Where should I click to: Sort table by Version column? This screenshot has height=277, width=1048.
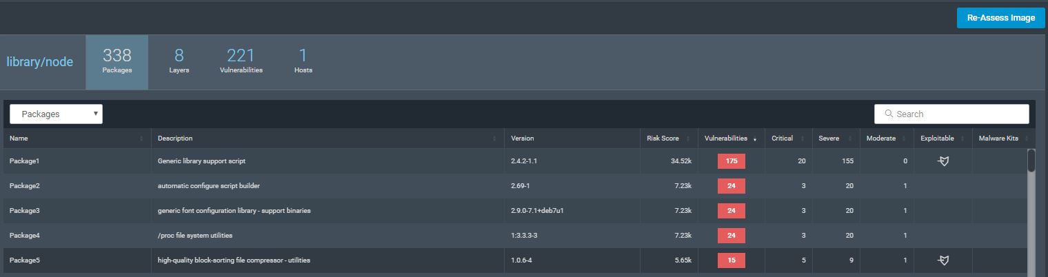[x=572, y=138]
